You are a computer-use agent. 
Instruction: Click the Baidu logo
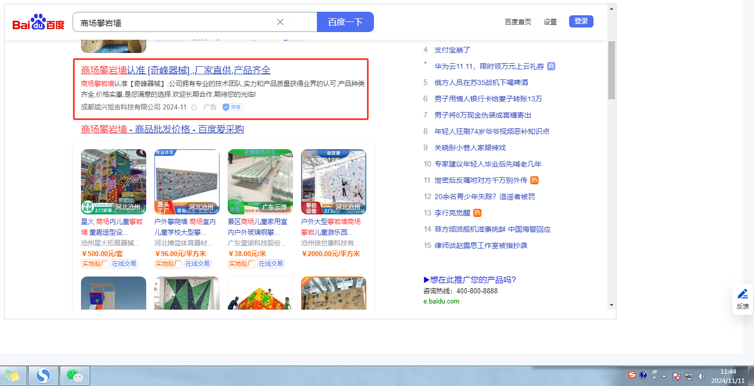pyautogui.click(x=39, y=22)
